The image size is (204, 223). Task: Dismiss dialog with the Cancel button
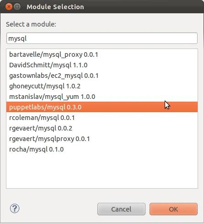(121, 209)
